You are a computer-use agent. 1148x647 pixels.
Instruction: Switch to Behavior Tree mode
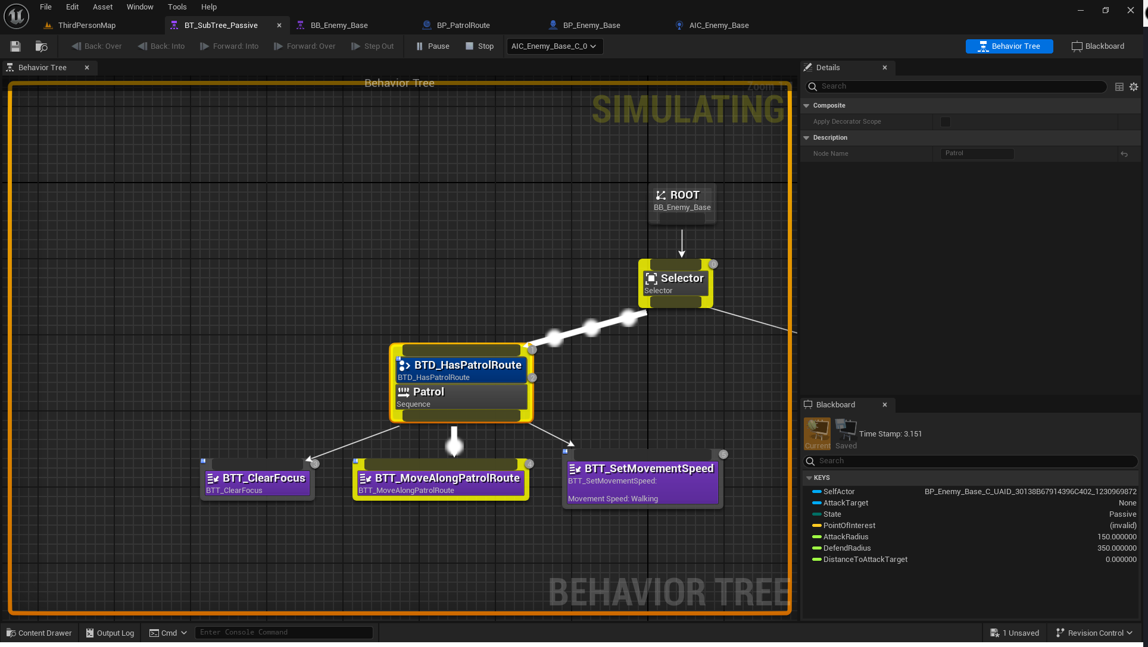click(x=1009, y=46)
